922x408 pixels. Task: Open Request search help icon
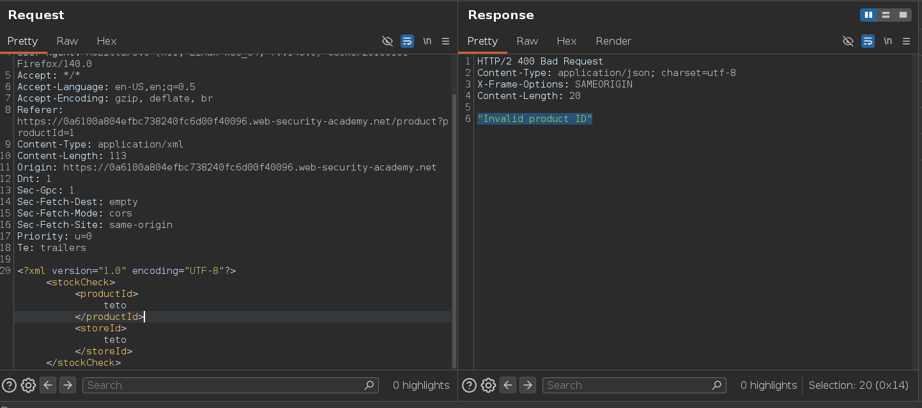[9, 385]
